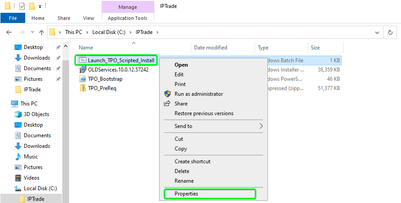Switch to the Home ribbon tab
Image resolution: width=401 pixels, height=203 pixels.
[x=38, y=18]
